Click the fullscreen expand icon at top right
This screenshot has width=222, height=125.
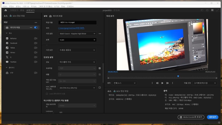click(217, 10)
